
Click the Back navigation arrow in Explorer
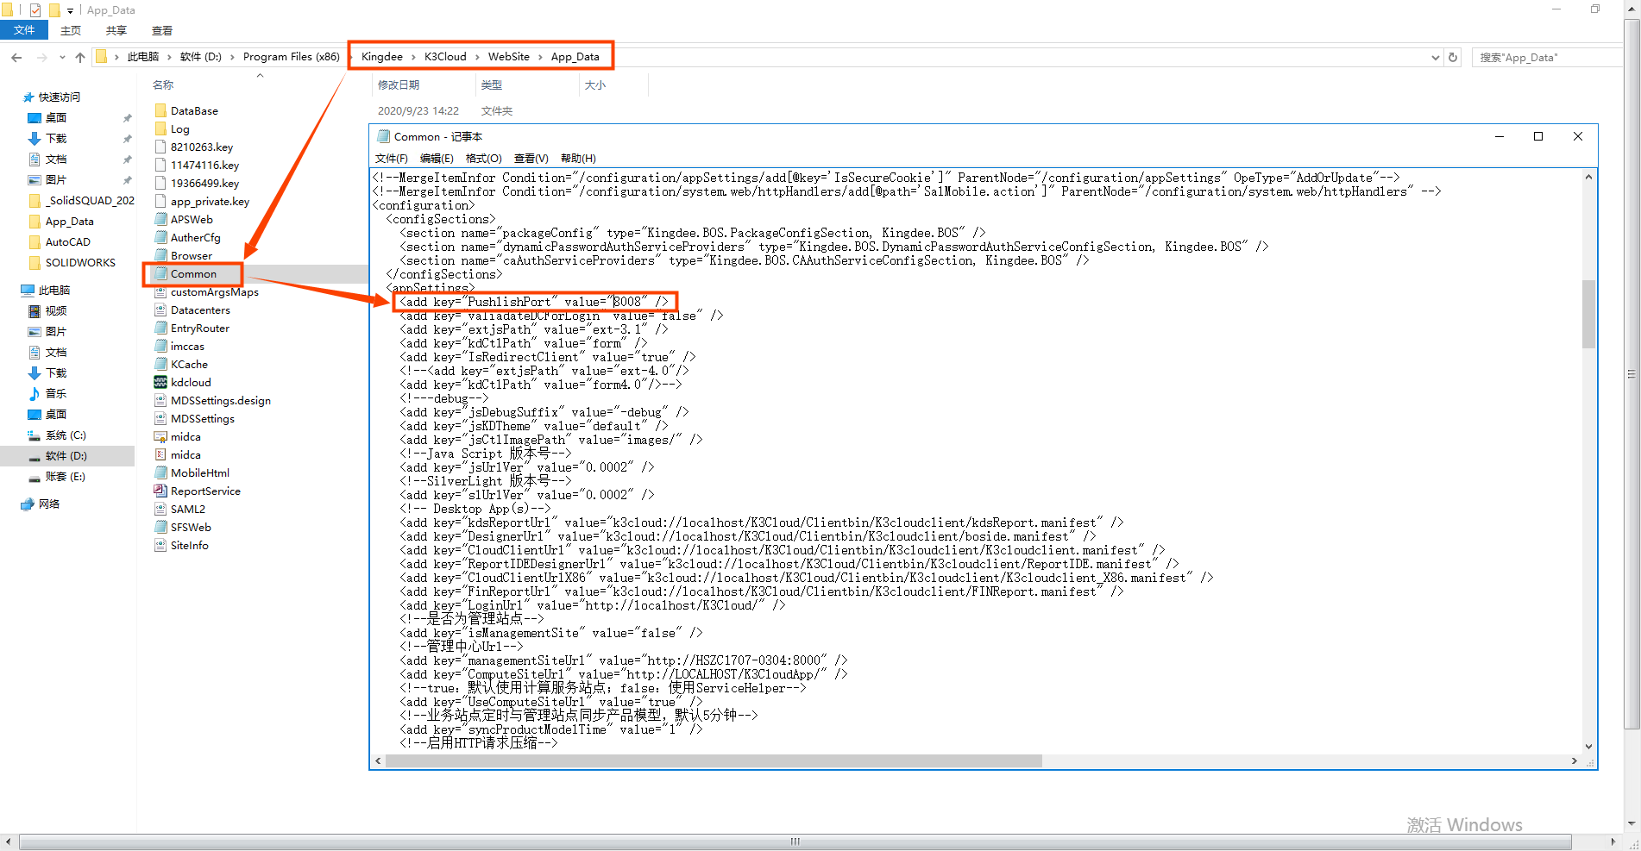point(16,57)
